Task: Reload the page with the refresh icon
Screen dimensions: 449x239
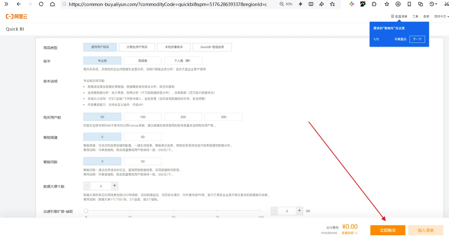Action: [x=41, y=4]
